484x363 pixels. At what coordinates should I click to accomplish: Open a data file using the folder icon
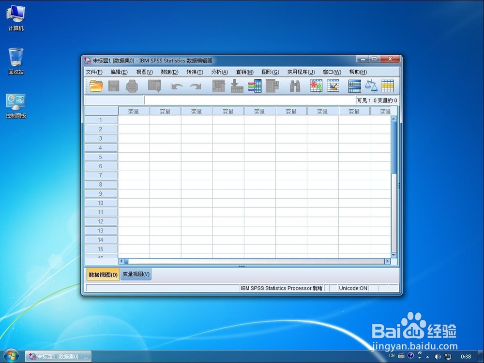pyautogui.click(x=95, y=86)
